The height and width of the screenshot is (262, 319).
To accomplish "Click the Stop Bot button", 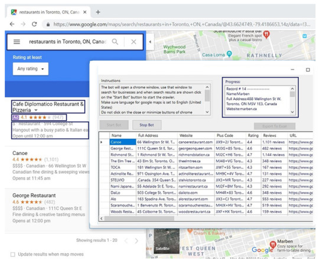I will 147,125.
